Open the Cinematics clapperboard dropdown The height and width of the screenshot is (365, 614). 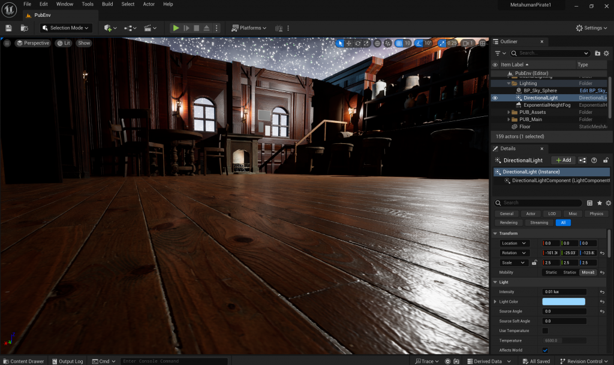151,28
